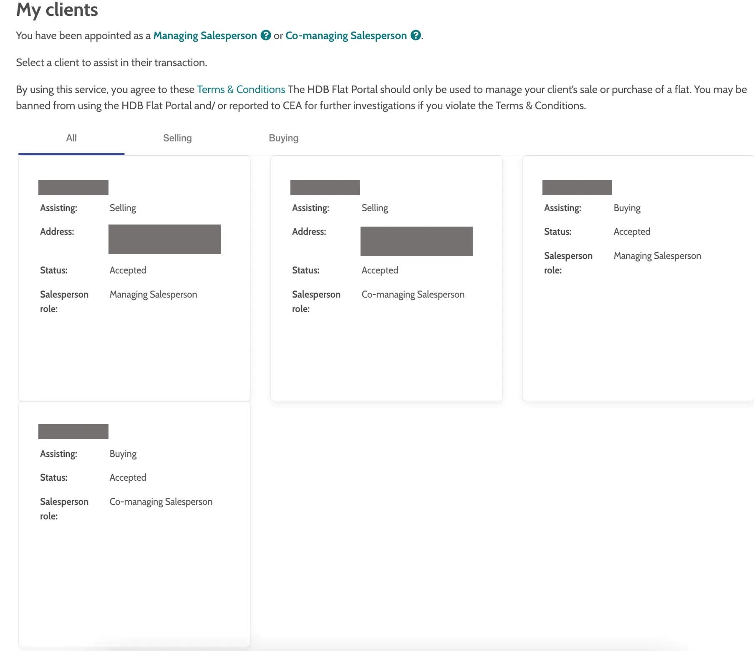This screenshot has height=651, width=754.
Task: Follow the Co-managing Salesperson link in the intro
Action: coord(346,36)
